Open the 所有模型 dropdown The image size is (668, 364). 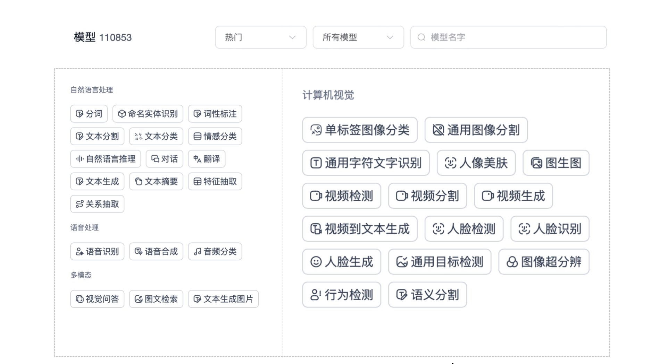click(358, 37)
